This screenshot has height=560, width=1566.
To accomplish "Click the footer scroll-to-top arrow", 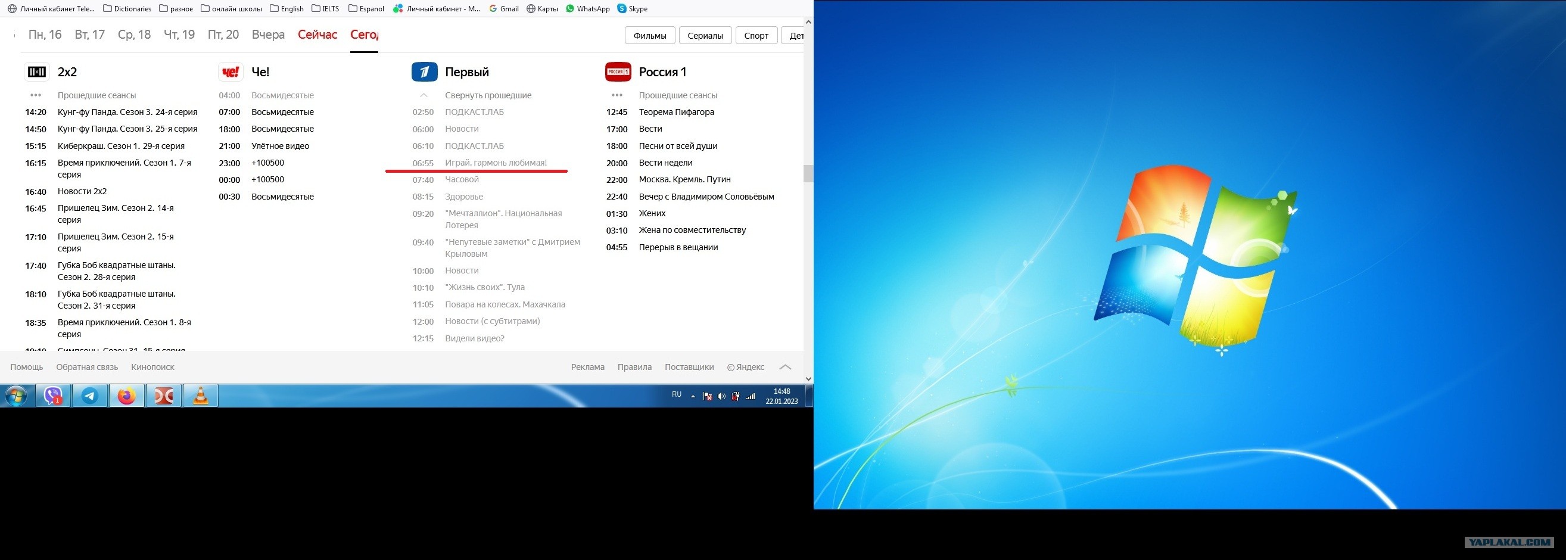I will 786,367.
